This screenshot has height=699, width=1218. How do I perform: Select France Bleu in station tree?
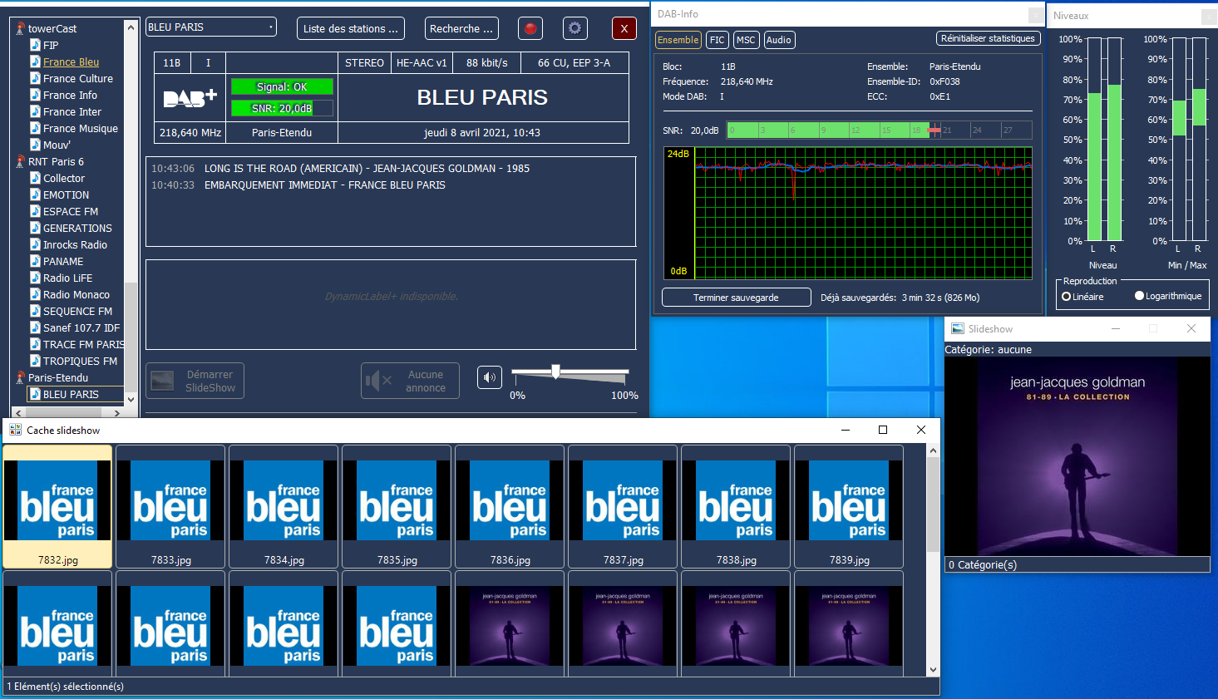click(71, 62)
